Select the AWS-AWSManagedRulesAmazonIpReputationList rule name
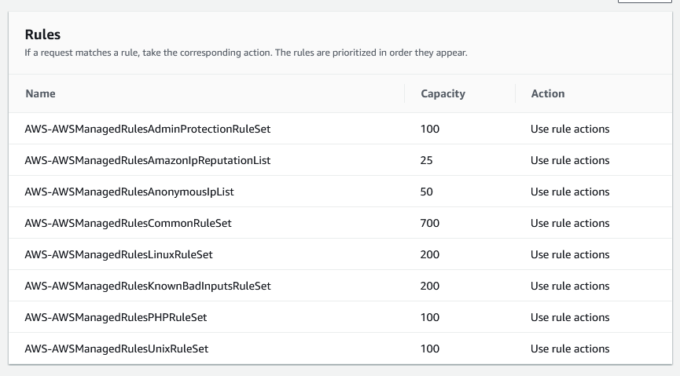Viewport: 680px width, 376px height. click(x=148, y=160)
